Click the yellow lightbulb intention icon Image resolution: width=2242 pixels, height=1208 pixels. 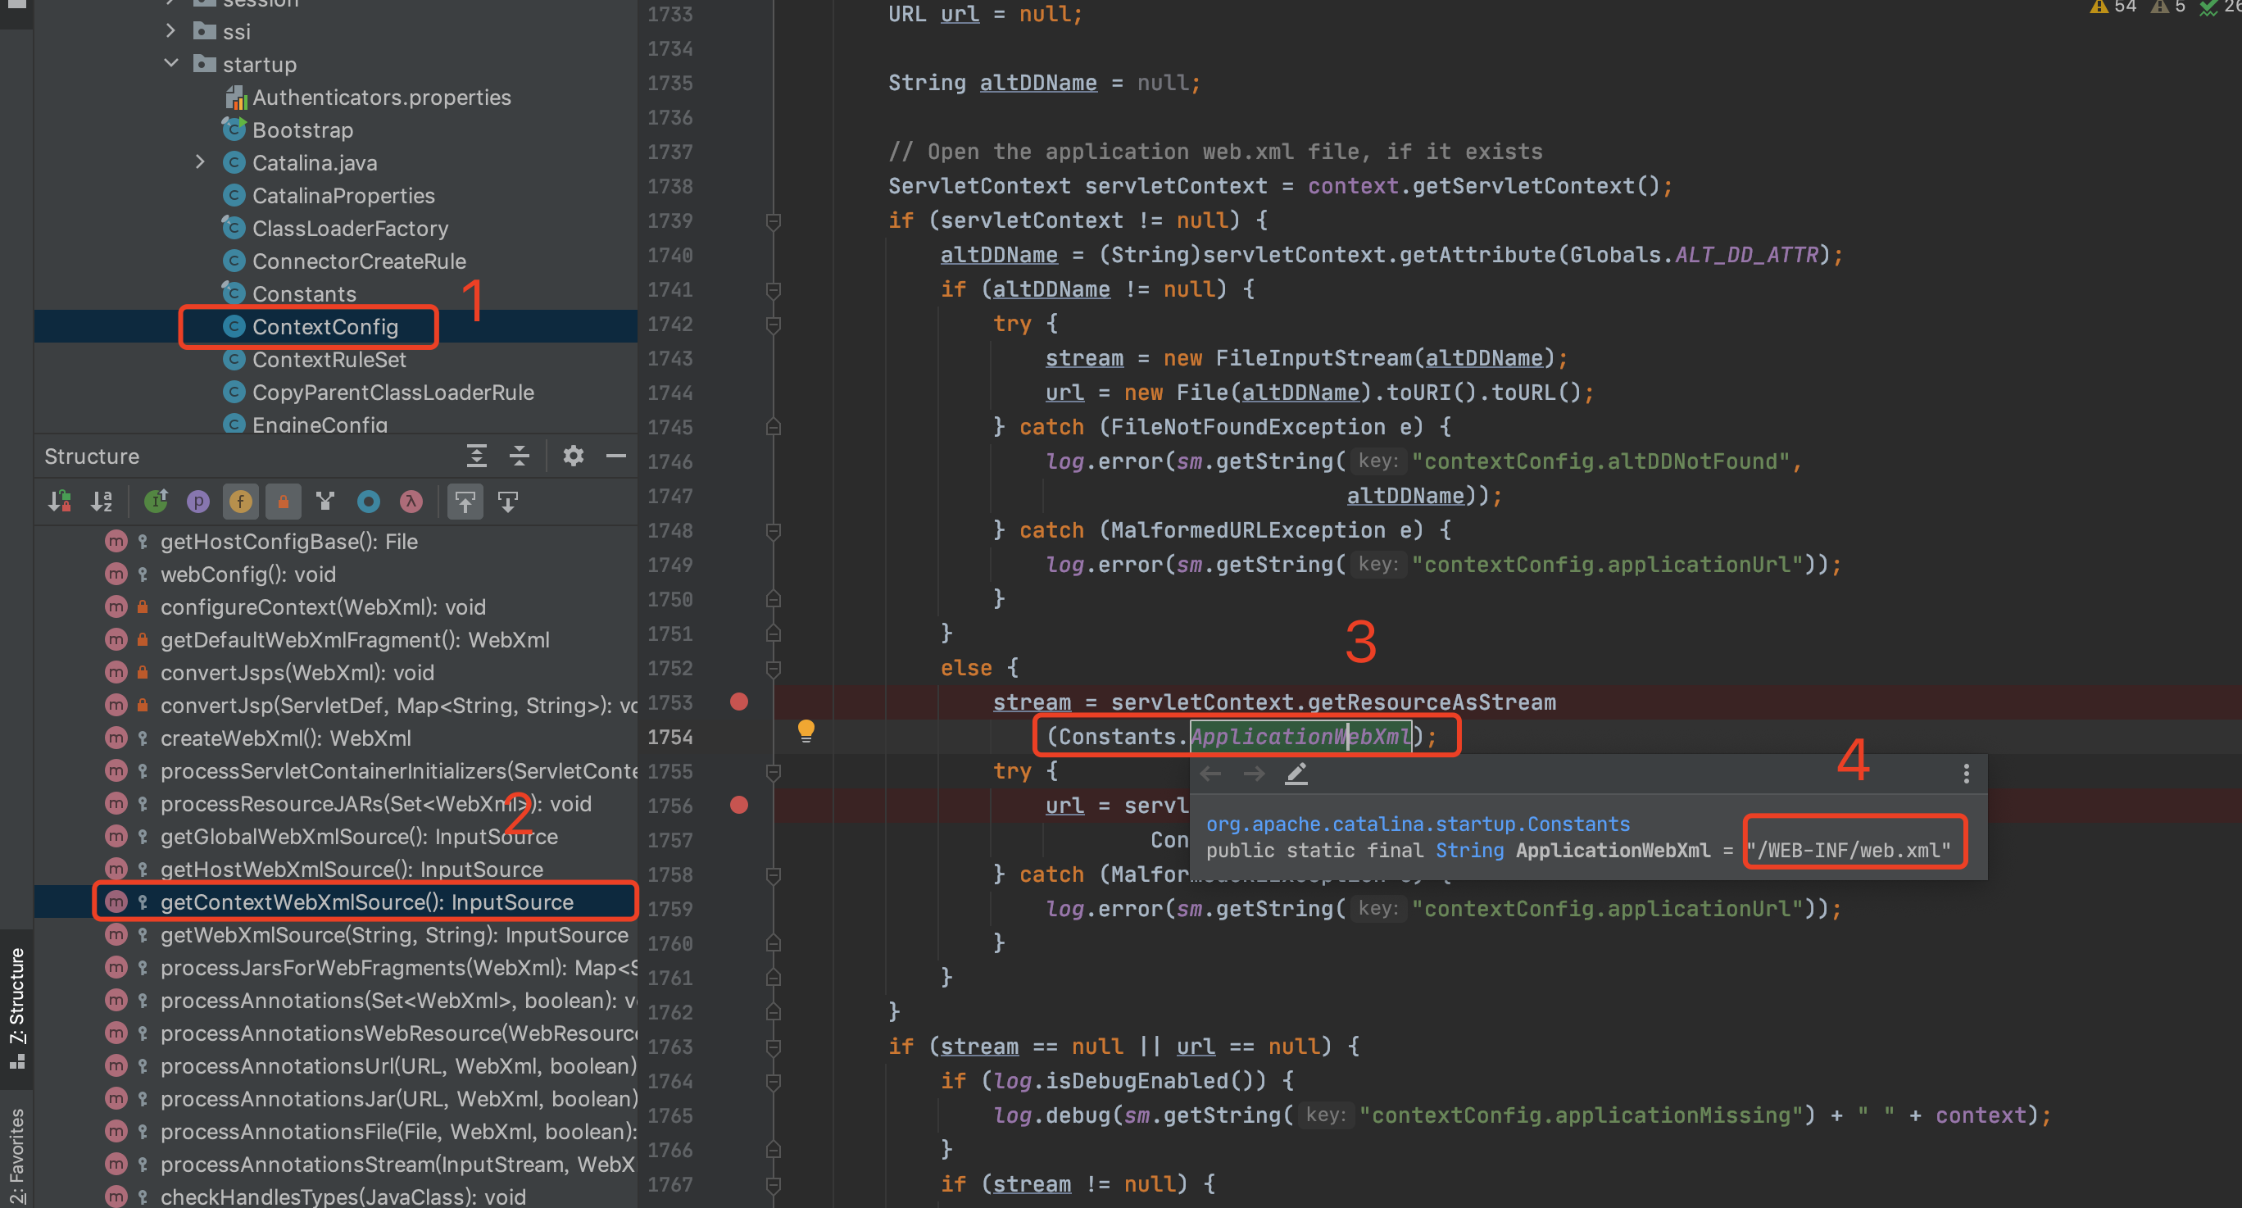coord(806,730)
